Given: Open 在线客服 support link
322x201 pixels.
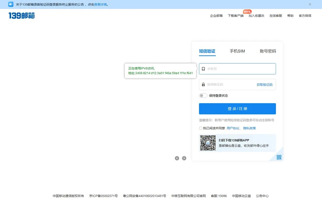Looking at the screenshot, I should point(276,16).
